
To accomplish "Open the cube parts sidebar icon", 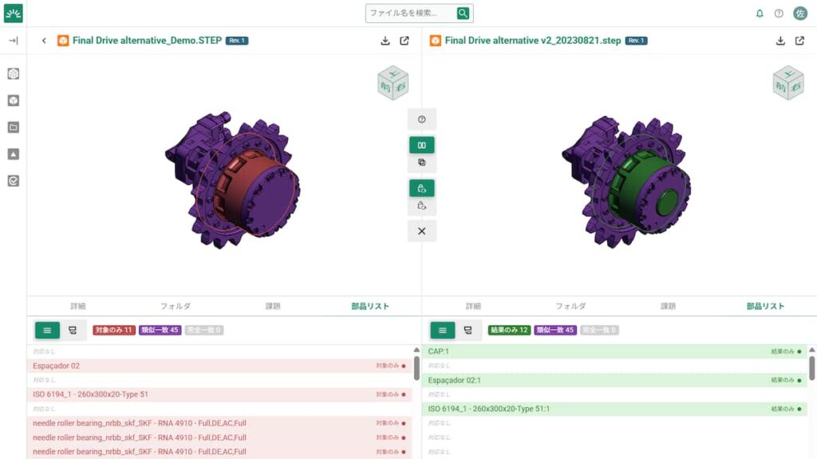I will [x=14, y=100].
